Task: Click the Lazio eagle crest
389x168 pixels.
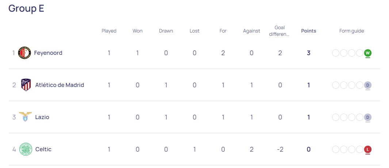Action: 26,117
